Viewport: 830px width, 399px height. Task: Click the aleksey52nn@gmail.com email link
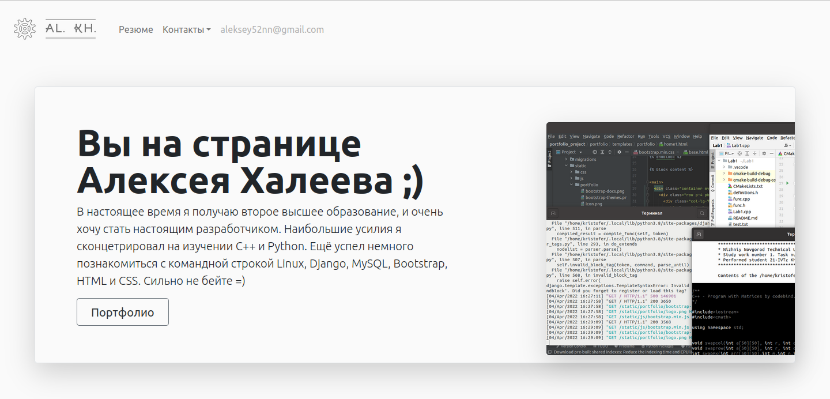(x=272, y=29)
